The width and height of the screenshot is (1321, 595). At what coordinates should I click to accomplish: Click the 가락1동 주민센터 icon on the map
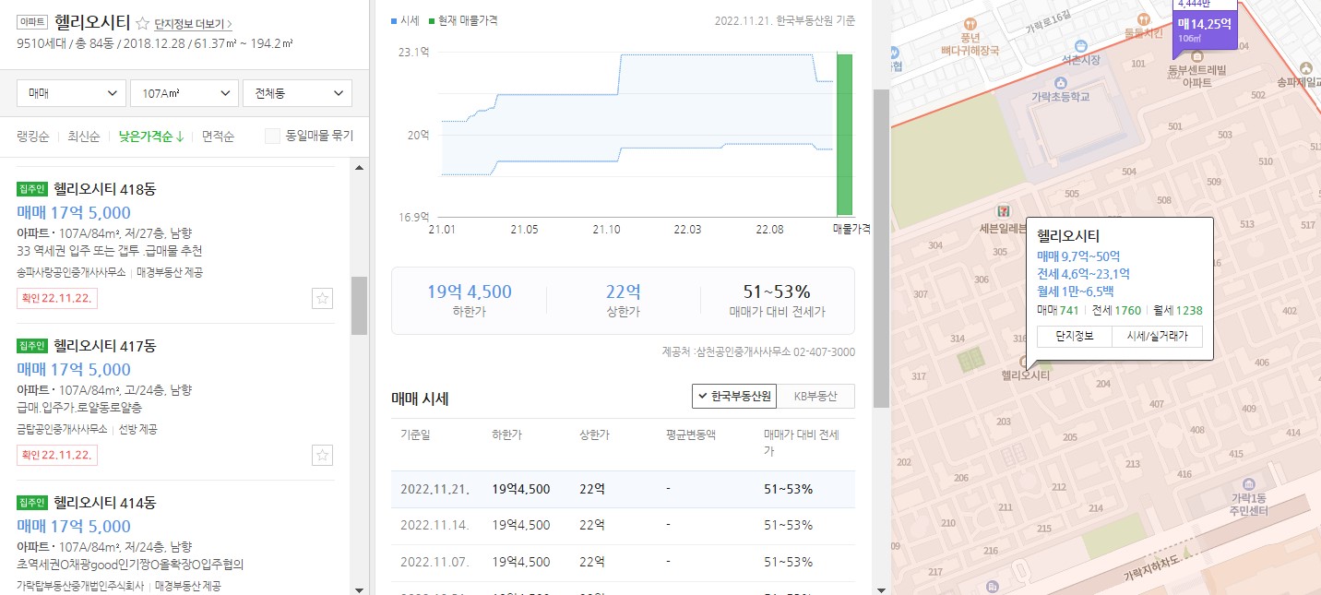(x=1248, y=484)
